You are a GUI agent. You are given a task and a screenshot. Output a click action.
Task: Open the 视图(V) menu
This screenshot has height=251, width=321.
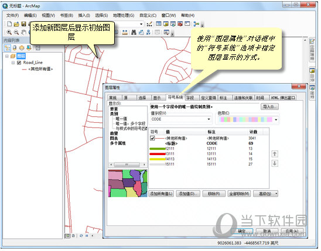point(48,15)
